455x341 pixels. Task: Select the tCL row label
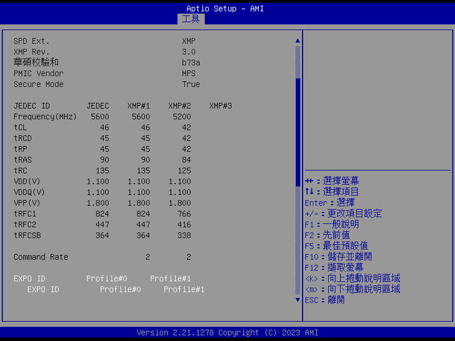[x=20, y=127]
